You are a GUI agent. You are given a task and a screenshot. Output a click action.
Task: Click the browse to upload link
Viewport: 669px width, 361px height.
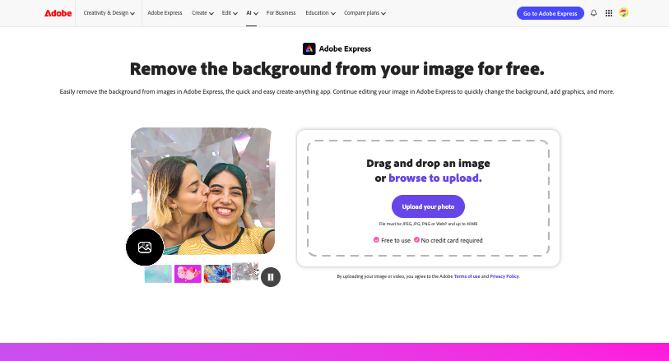[435, 178]
